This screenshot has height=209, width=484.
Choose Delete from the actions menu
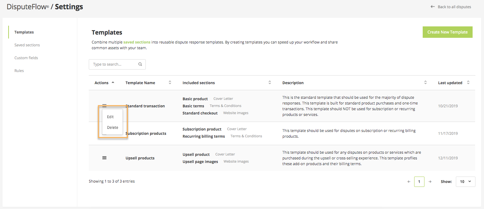point(112,127)
